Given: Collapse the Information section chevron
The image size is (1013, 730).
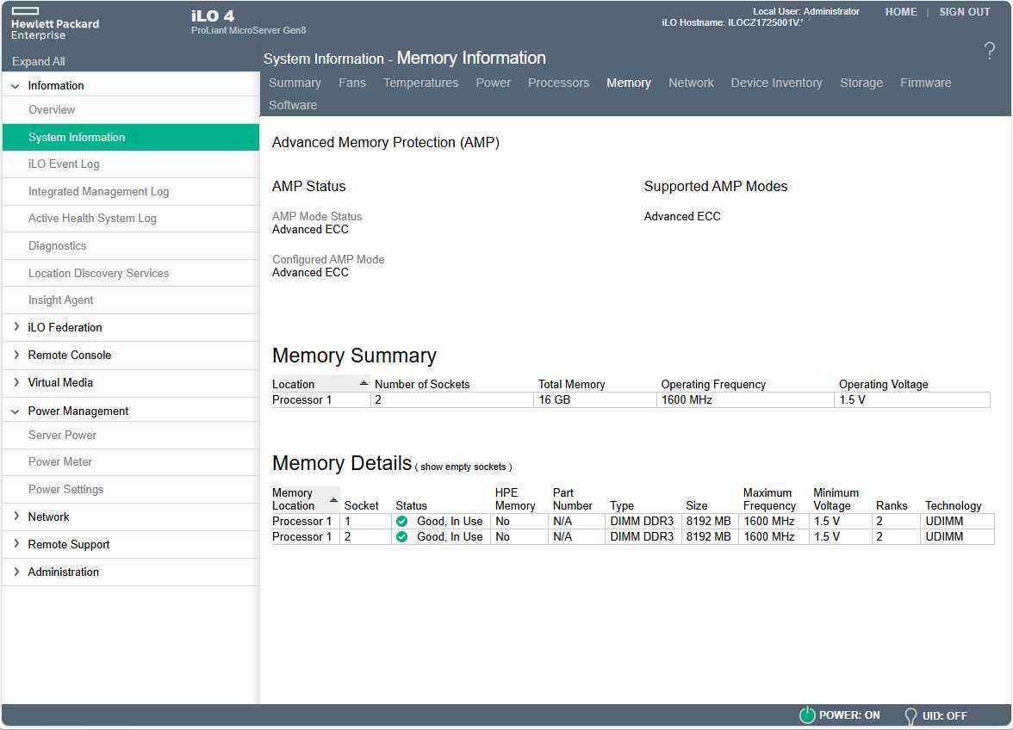Looking at the screenshot, I should pyautogui.click(x=16, y=86).
